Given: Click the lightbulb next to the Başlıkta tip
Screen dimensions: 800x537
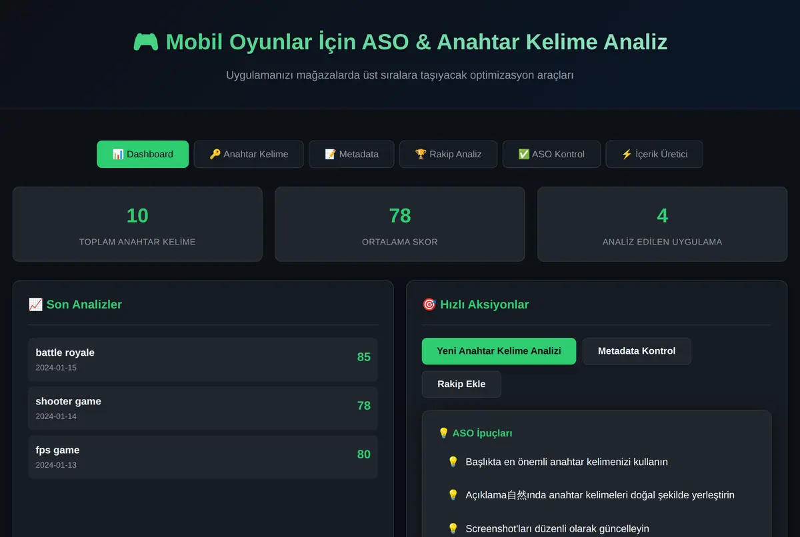Looking at the screenshot, I should click(453, 462).
